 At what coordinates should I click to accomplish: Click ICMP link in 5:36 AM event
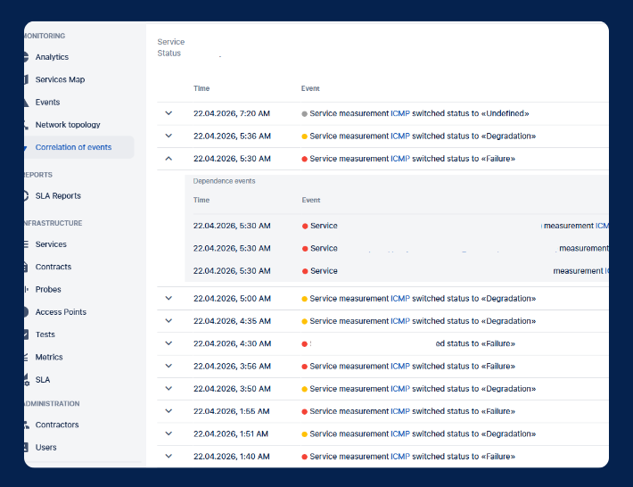[x=400, y=136]
